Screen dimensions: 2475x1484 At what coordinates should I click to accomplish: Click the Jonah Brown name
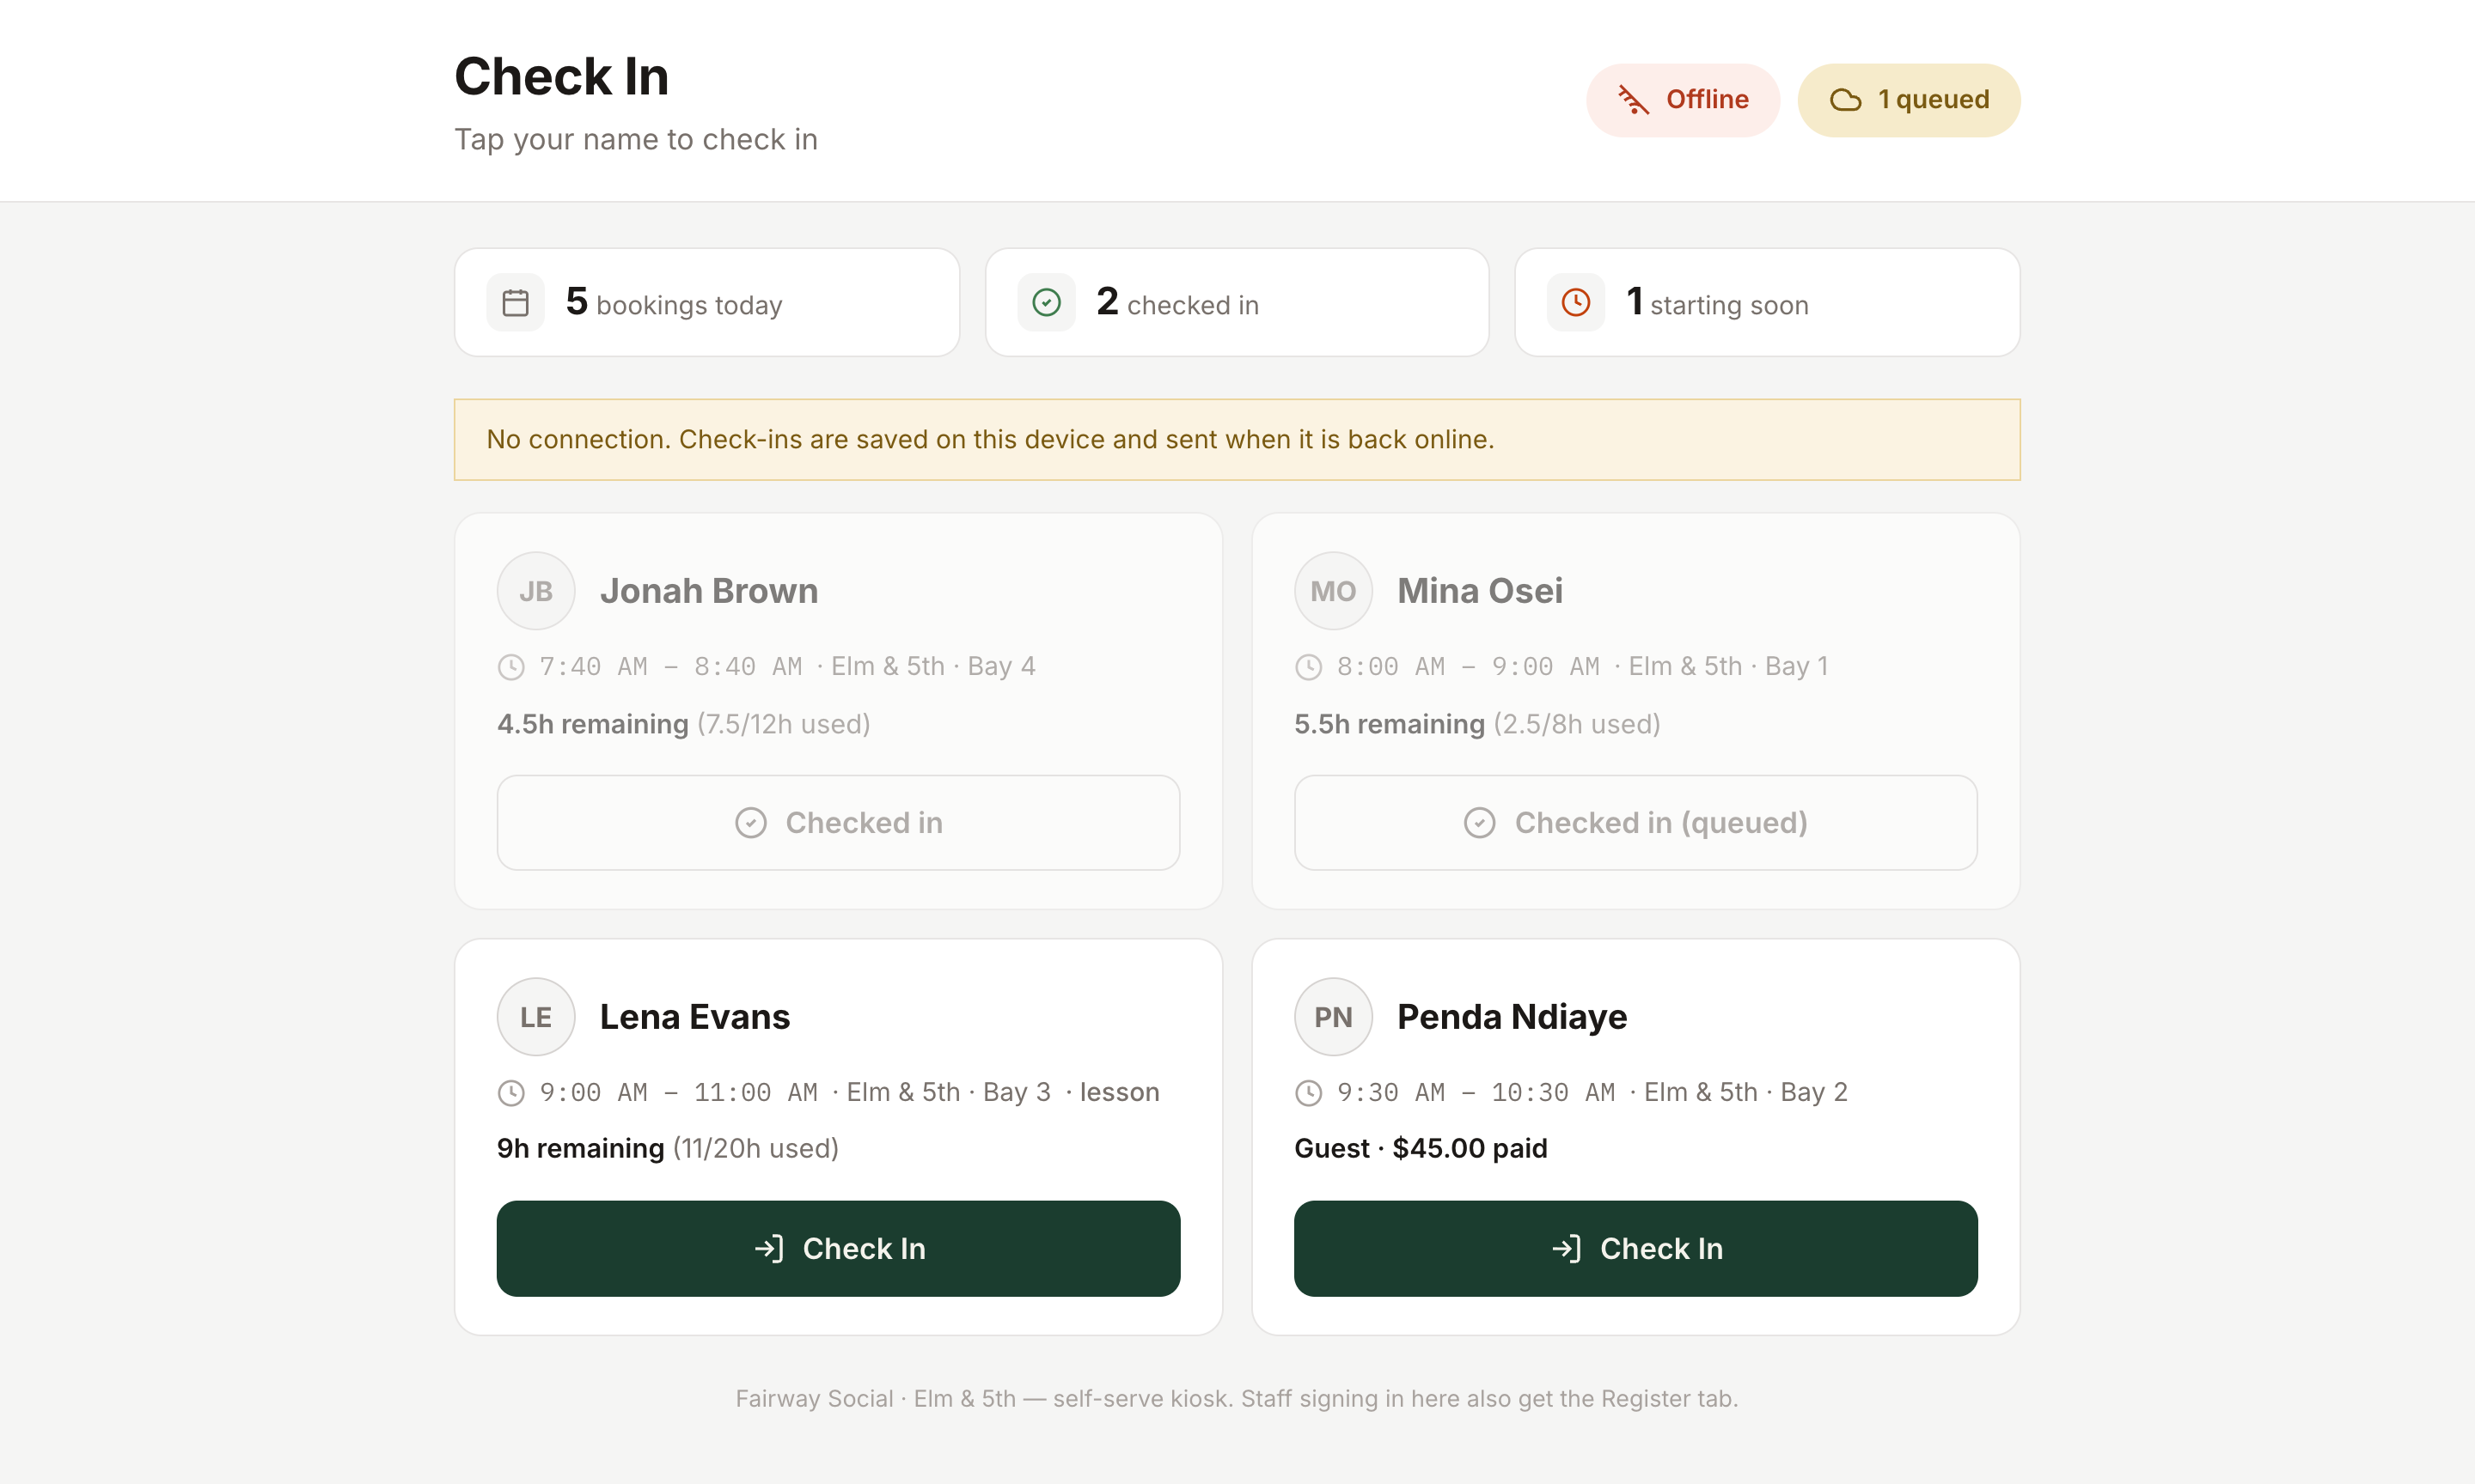point(709,591)
